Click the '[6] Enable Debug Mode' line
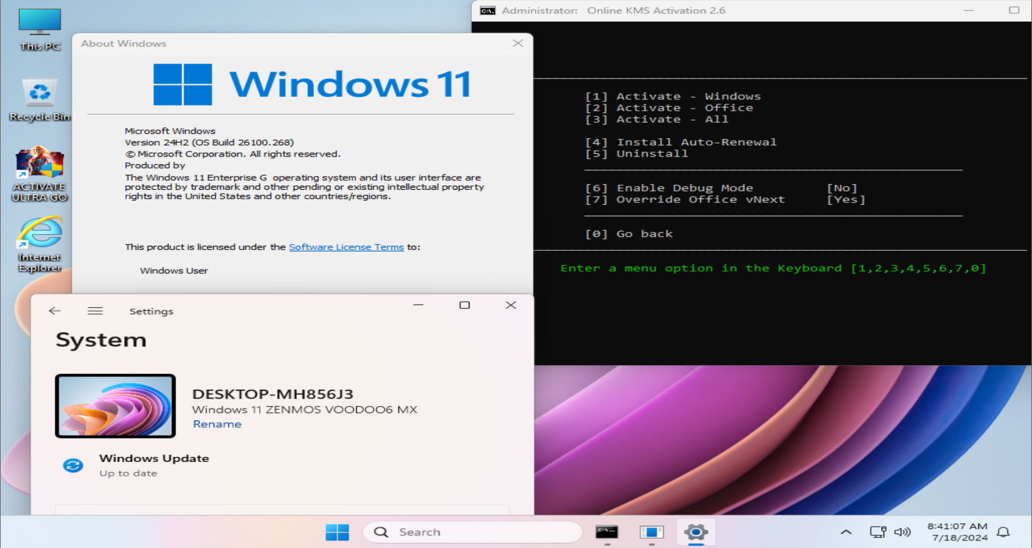Viewport: 1032px width, 548px height. coord(669,188)
